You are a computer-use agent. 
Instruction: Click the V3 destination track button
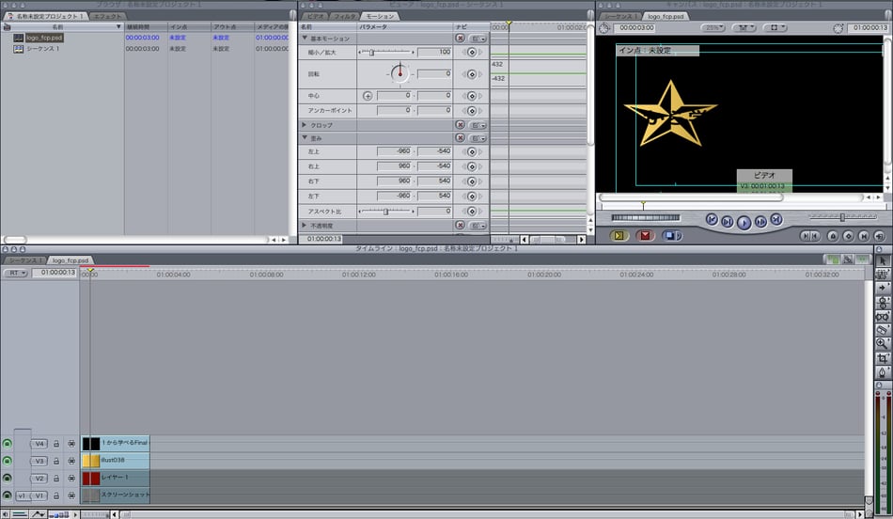coord(39,461)
